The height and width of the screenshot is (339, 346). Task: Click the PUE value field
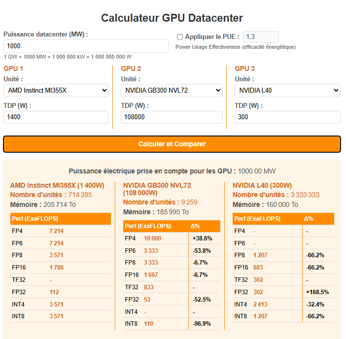pyautogui.click(x=261, y=37)
